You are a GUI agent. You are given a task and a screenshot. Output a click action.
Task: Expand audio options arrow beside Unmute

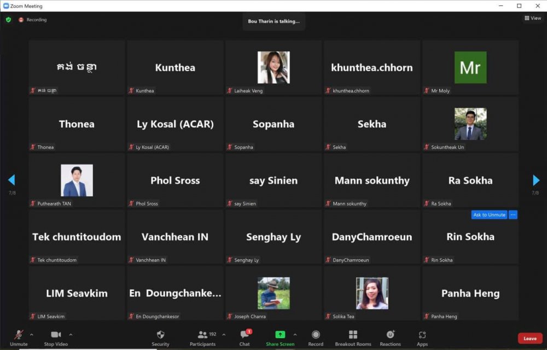click(31, 334)
